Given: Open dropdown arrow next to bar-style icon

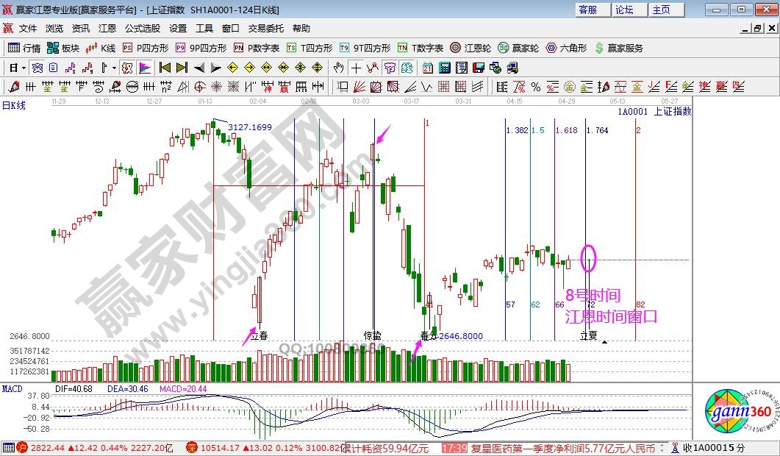Looking at the screenshot, I should [x=113, y=68].
